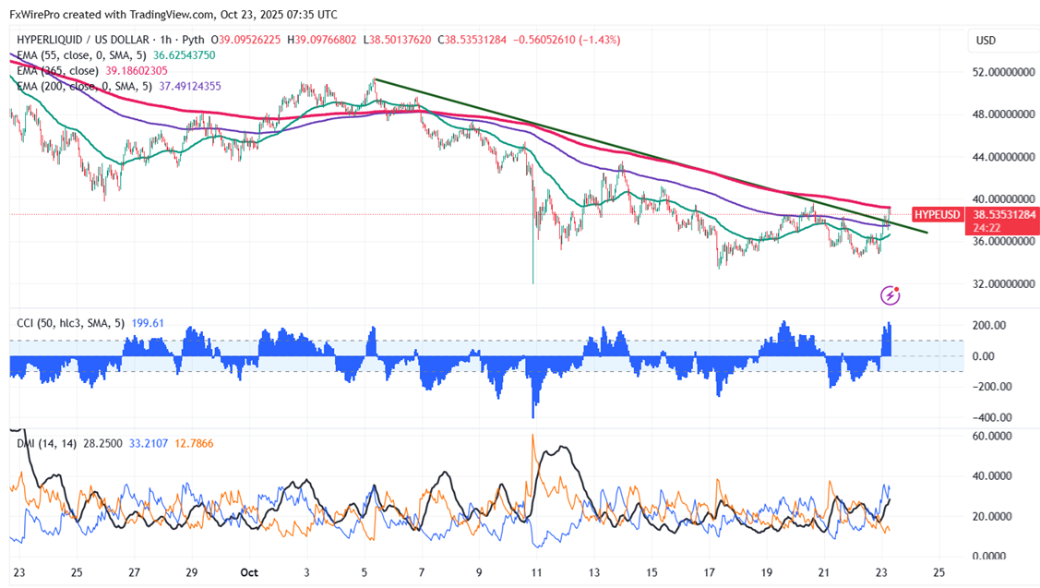
Task: Click the 24:22 bar countdown timer
Action: click(x=986, y=228)
